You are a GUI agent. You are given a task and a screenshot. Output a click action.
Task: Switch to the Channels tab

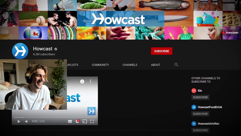pos(130,65)
